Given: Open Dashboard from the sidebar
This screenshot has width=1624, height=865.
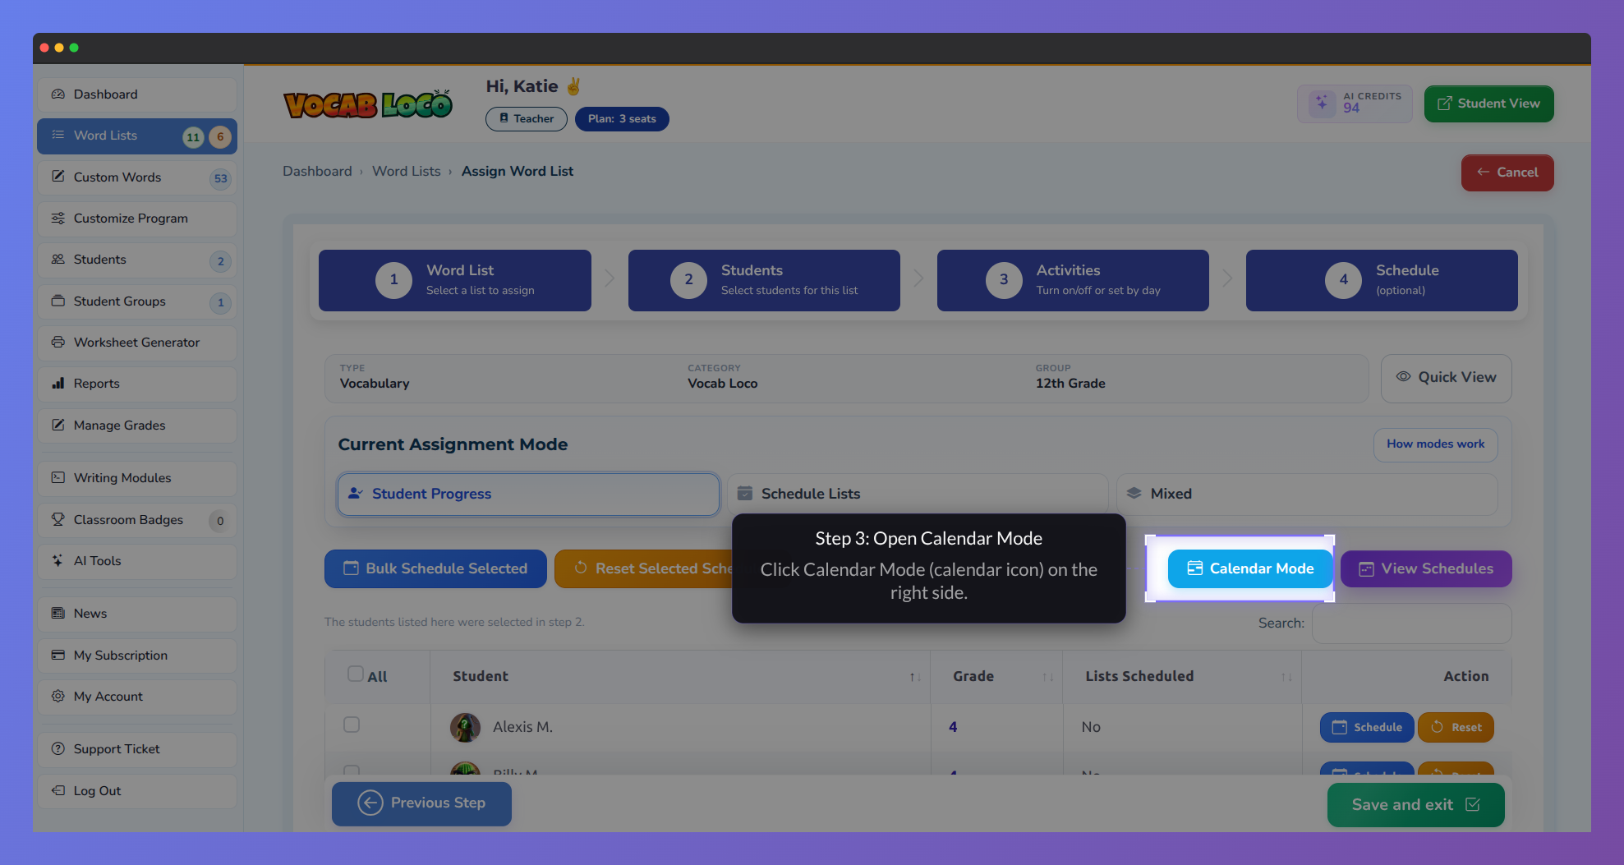Looking at the screenshot, I should tap(137, 94).
